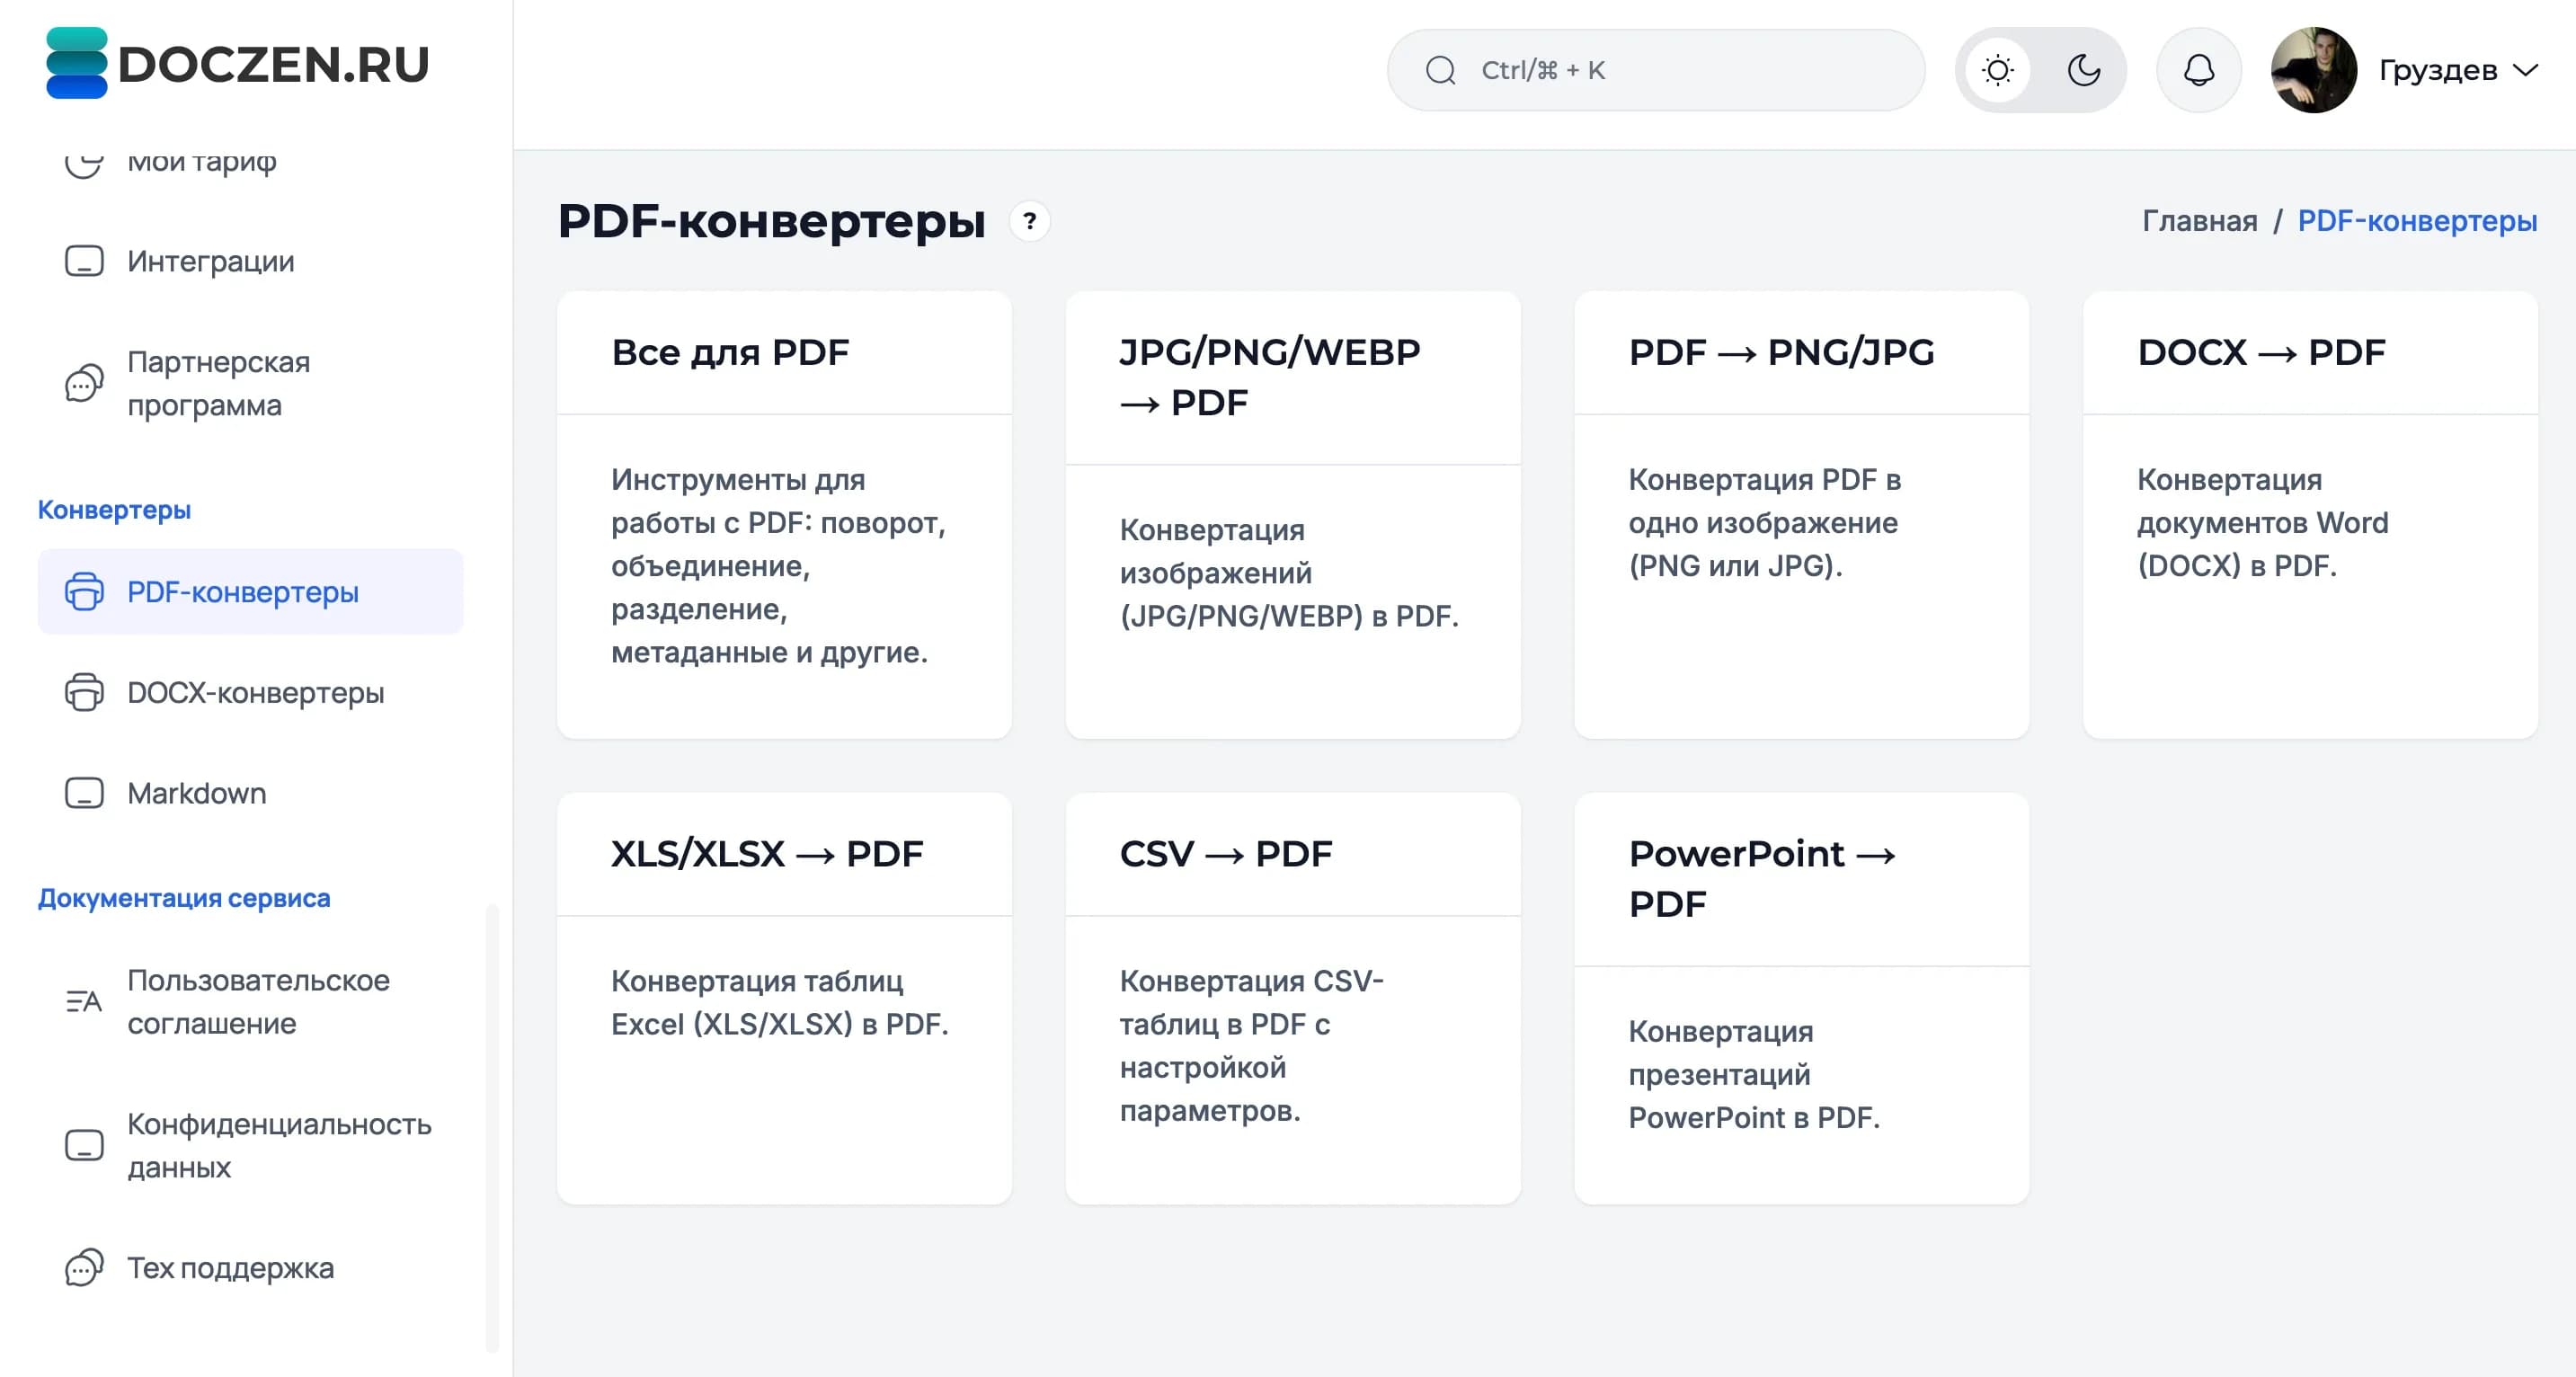Click Конфиденциальность данных label
Viewport: 2576px width, 1377px height.
click(x=279, y=1145)
